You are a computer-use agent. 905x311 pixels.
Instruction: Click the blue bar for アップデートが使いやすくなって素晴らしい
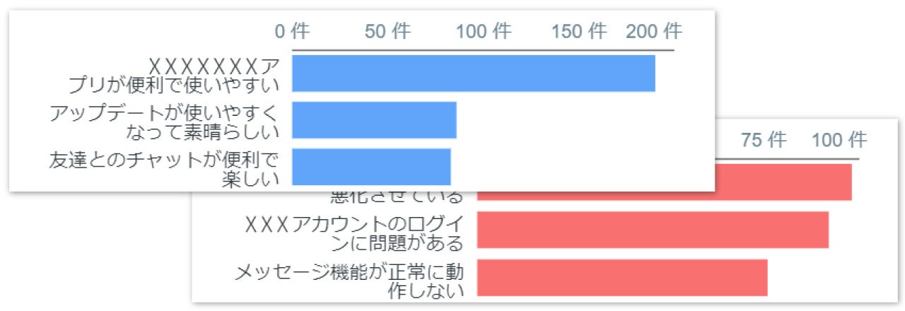[x=374, y=120]
